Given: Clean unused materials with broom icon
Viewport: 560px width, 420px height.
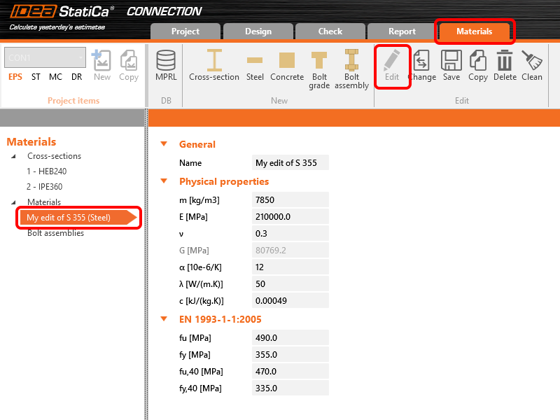Looking at the screenshot, I should (532, 66).
